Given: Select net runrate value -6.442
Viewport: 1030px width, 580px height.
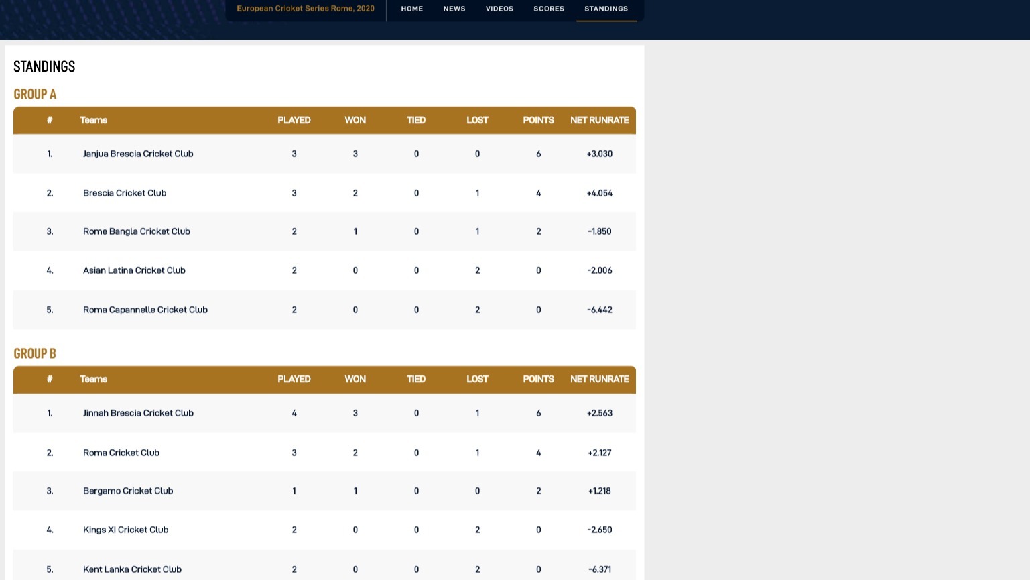Looking at the screenshot, I should tap(600, 310).
